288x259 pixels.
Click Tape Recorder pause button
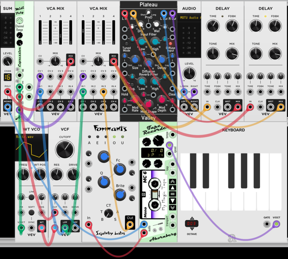click(x=172, y=194)
